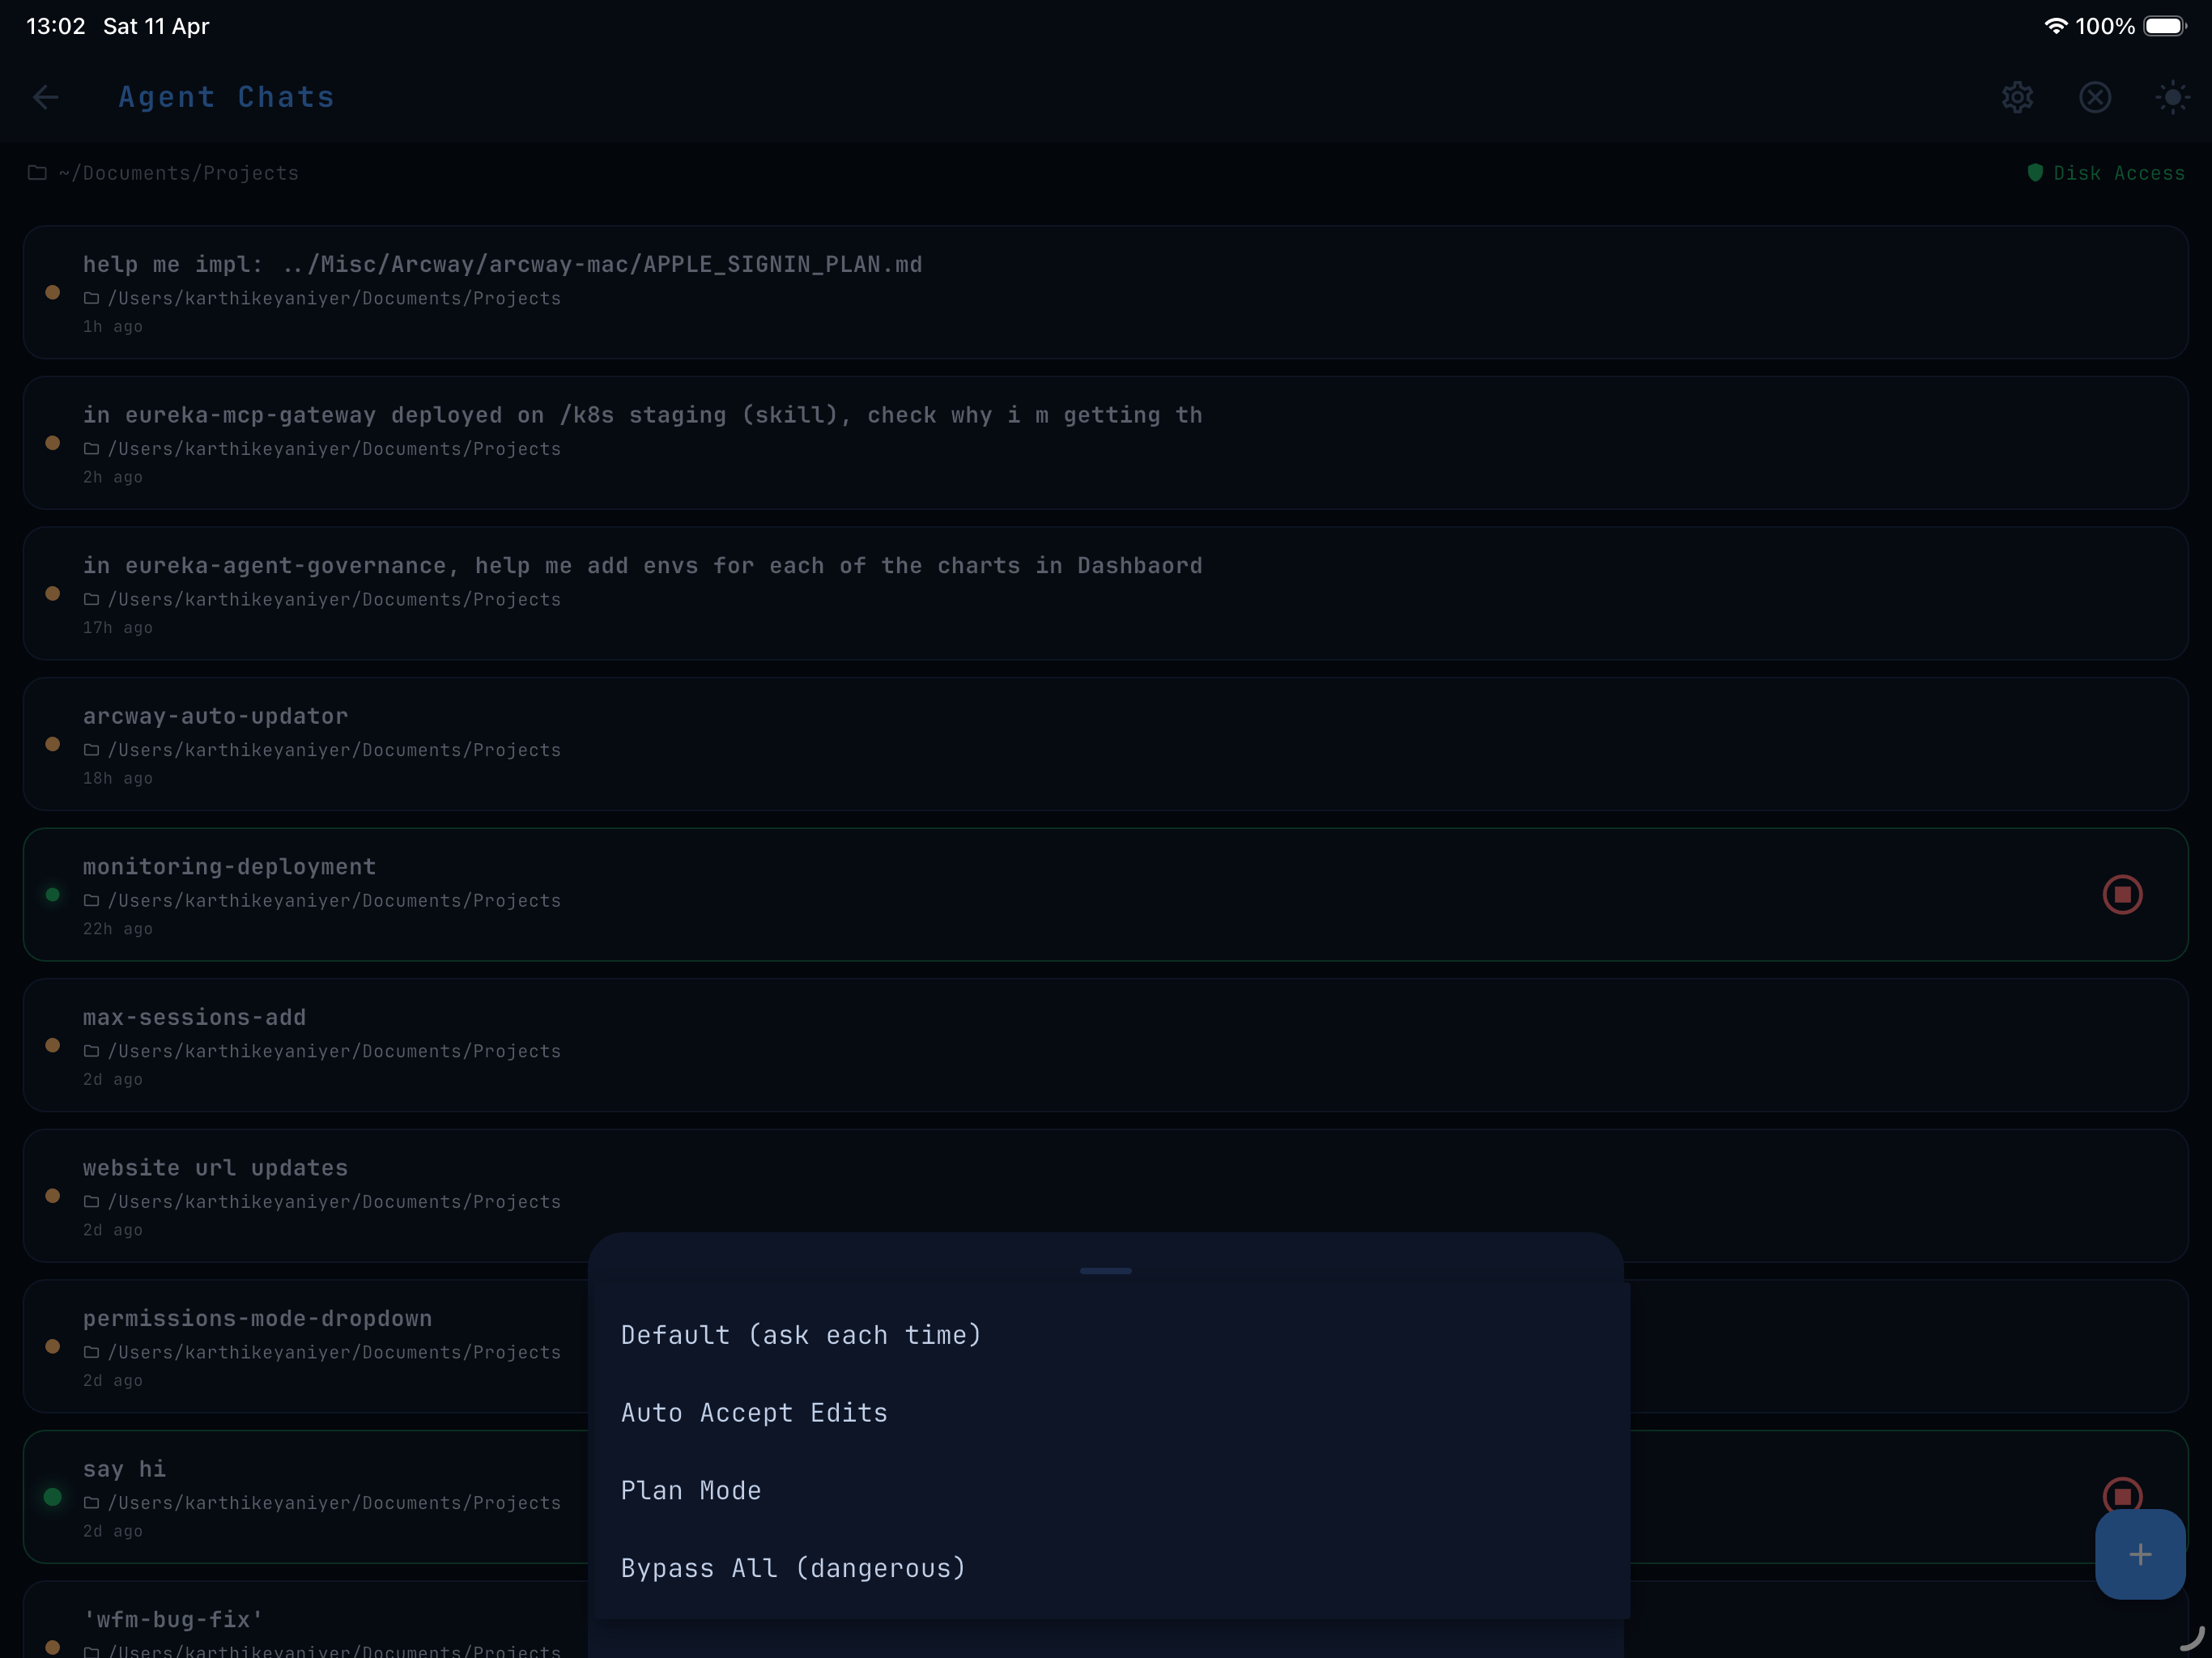Click the 22h ago timestamp
2212x1658 pixels.
[118, 929]
